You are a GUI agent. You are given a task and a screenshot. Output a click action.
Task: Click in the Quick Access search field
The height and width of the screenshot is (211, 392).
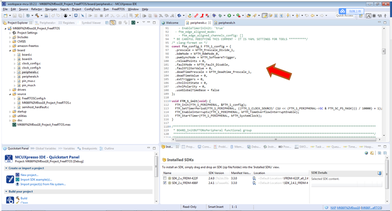point(345,16)
